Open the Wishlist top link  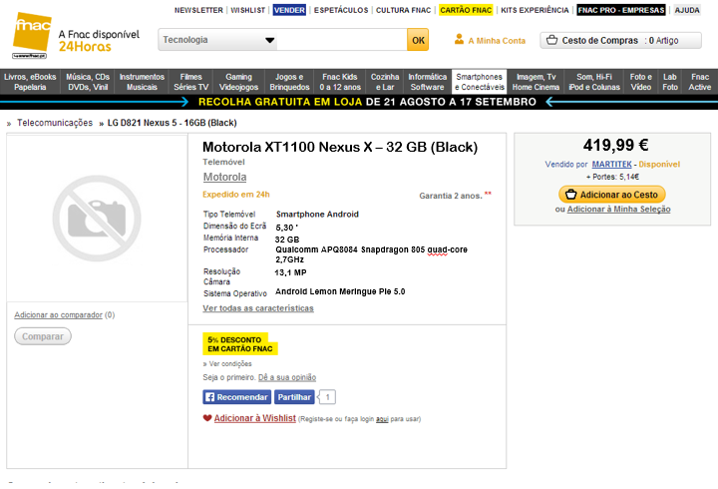click(x=247, y=10)
